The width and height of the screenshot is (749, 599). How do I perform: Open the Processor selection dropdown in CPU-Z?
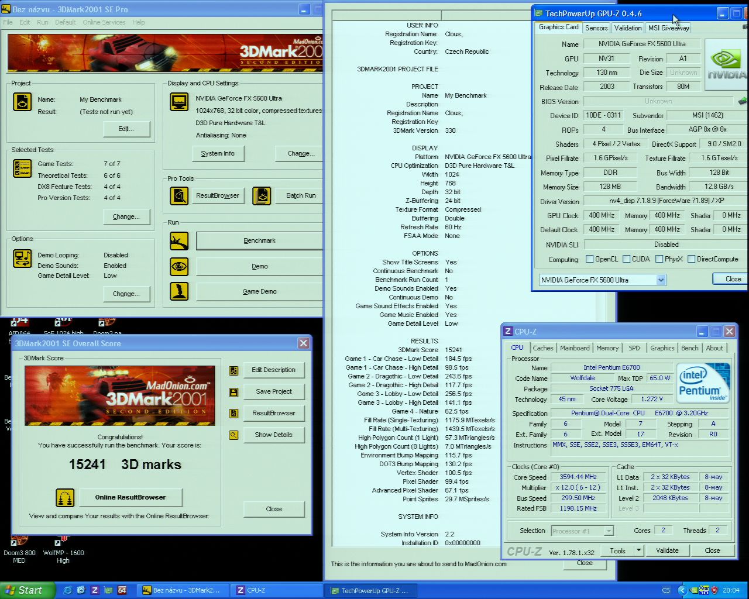pyautogui.click(x=609, y=531)
